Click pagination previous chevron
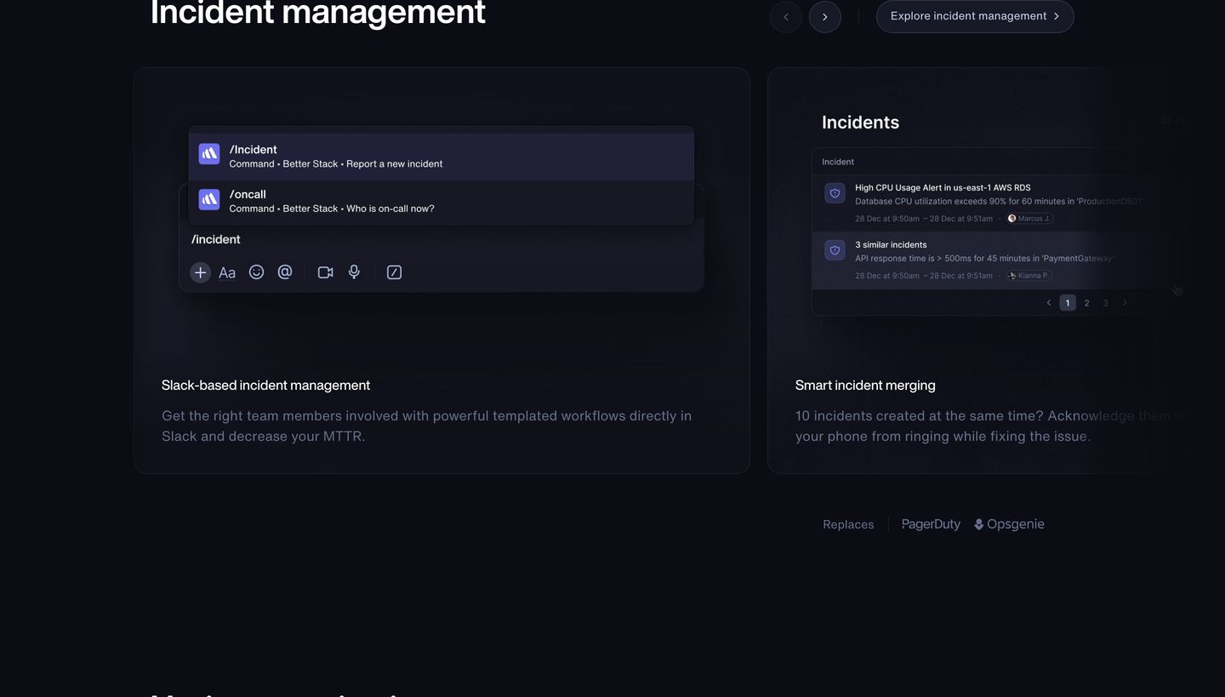 tap(1049, 303)
